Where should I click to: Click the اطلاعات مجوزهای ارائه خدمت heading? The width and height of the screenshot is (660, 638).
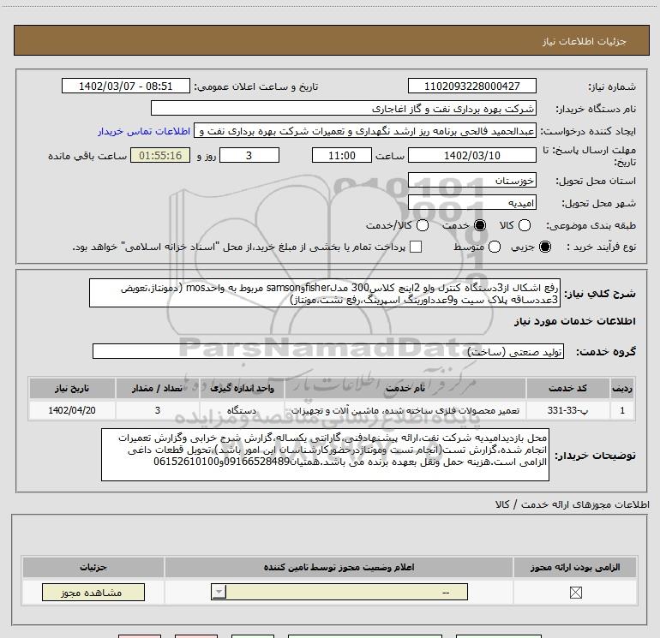(x=572, y=504)
